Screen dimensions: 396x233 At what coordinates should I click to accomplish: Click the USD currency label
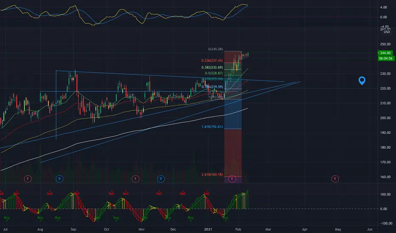387,32
